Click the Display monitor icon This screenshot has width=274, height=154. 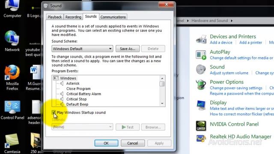201,105
